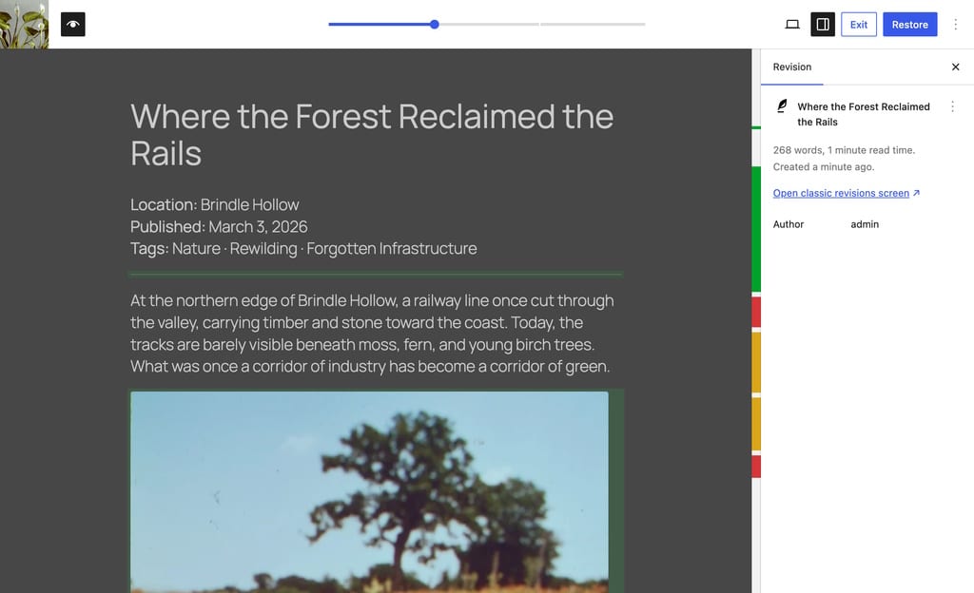Open the three-dot actions menu beside post title
Screen dimensions: 974x593
pos(952,107)
